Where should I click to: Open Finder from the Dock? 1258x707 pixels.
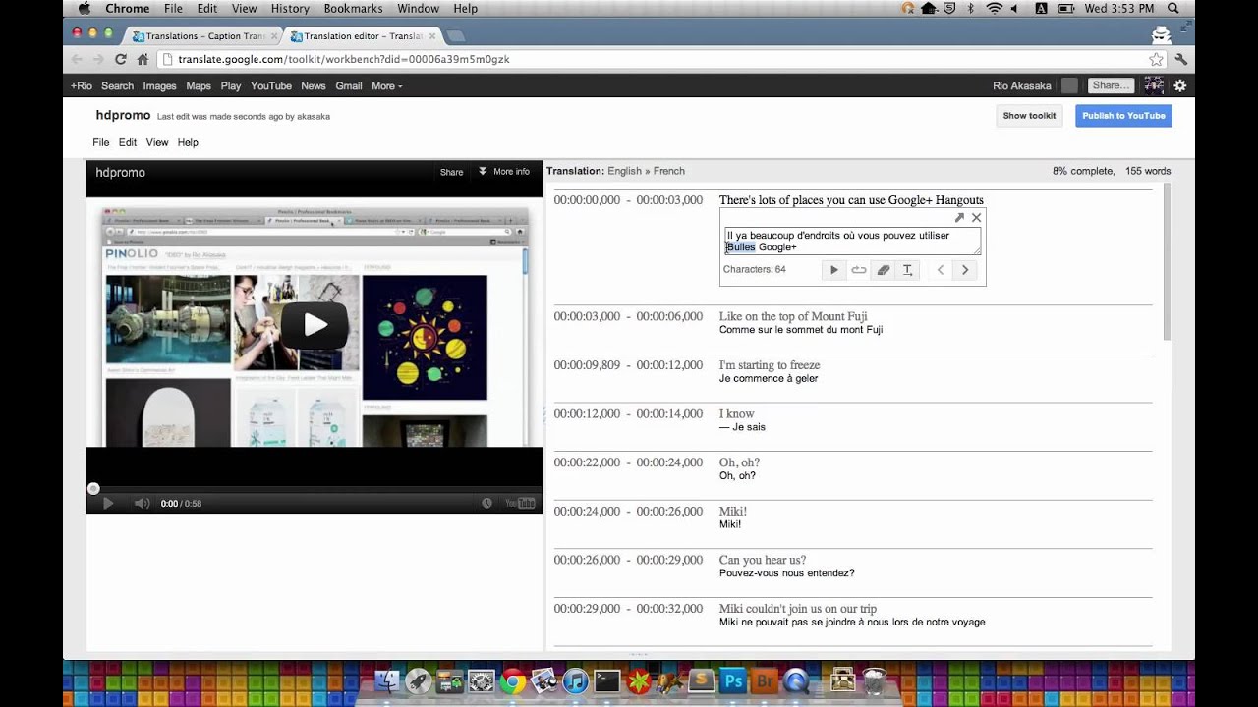[388, 680]
